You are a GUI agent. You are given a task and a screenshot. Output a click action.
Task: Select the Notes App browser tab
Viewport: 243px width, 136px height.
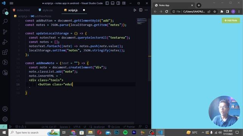point(173,5)
